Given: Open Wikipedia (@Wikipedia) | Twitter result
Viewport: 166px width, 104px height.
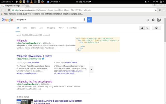Looking at the screenshot, I should click(x=34, y=56).
